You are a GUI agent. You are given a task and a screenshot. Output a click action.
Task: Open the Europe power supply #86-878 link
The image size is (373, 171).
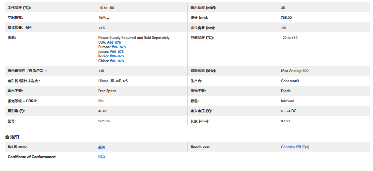point(119,47)
